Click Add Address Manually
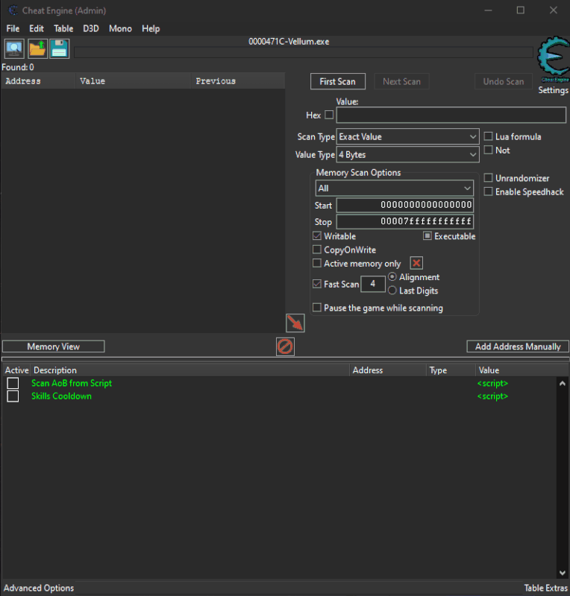This screenshot has width=570, height=596. click(x=518, y=346)
